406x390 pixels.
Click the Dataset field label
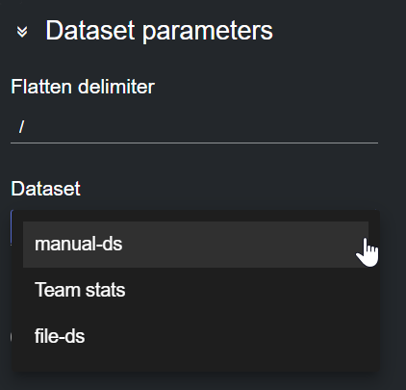click(x=45, y=189)
